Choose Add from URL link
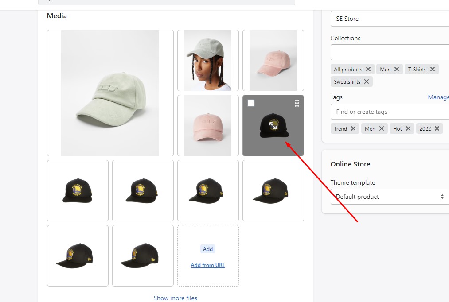Viewport: 449px width, 302px height. click(208, 265)
